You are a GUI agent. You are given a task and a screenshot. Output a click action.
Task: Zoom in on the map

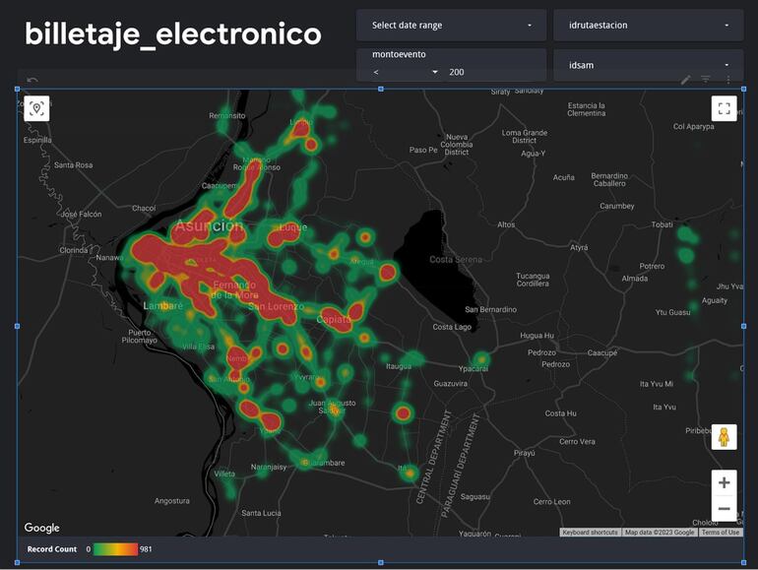(x=724, y=482)
